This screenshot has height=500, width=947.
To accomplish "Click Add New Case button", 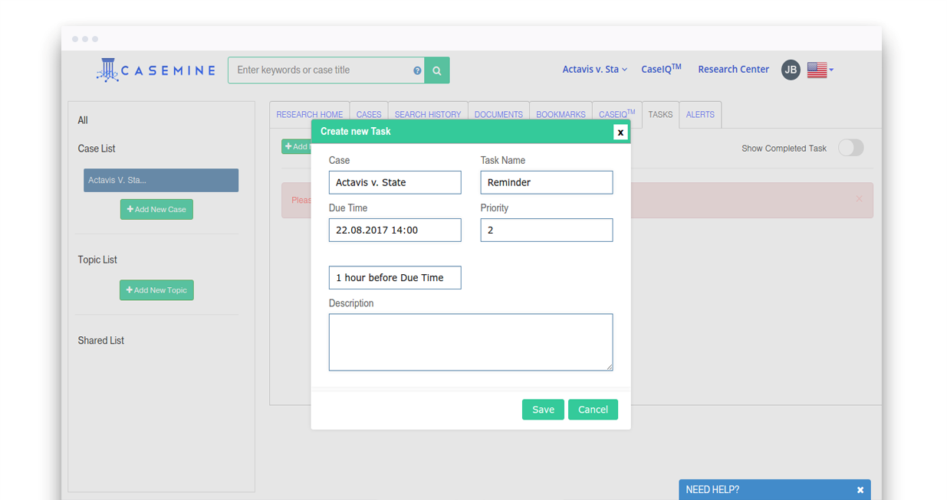I will click(156, 210).
